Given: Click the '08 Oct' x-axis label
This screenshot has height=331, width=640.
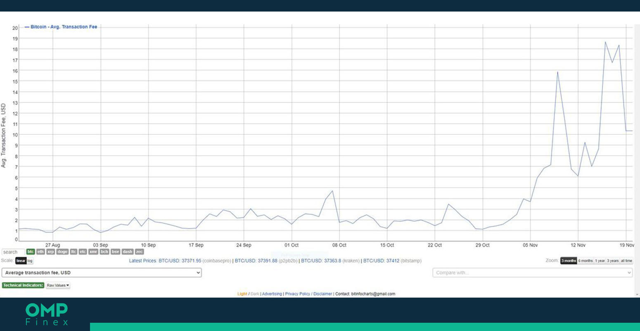Looking at the screenshot, I should [x=339, y=245].
